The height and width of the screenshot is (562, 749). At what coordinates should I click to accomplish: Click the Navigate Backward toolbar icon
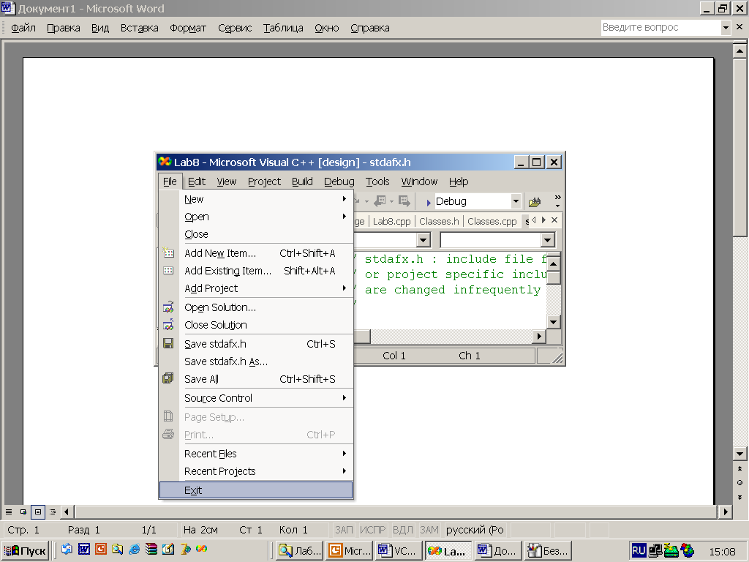[x=380, y=201]
